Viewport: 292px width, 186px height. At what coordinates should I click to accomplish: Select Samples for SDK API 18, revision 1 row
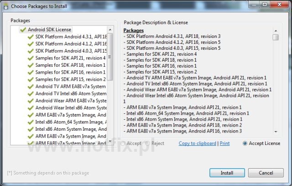click(71, 65)
